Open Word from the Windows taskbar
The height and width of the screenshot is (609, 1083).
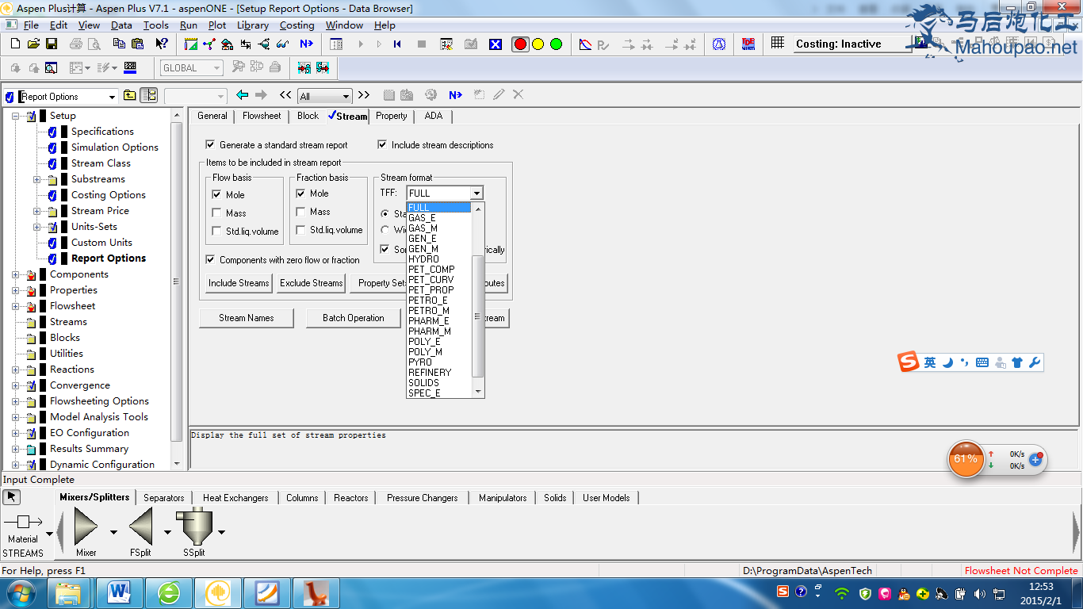point(120,592)
